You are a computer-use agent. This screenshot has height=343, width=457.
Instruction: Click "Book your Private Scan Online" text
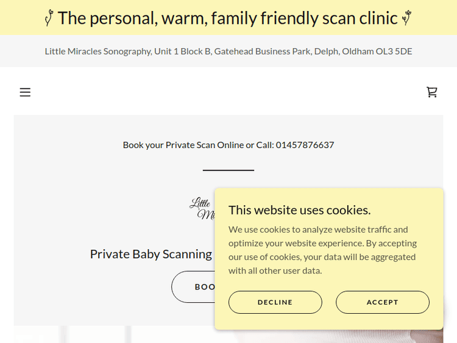pyautogui.click(x=182, y=145)
